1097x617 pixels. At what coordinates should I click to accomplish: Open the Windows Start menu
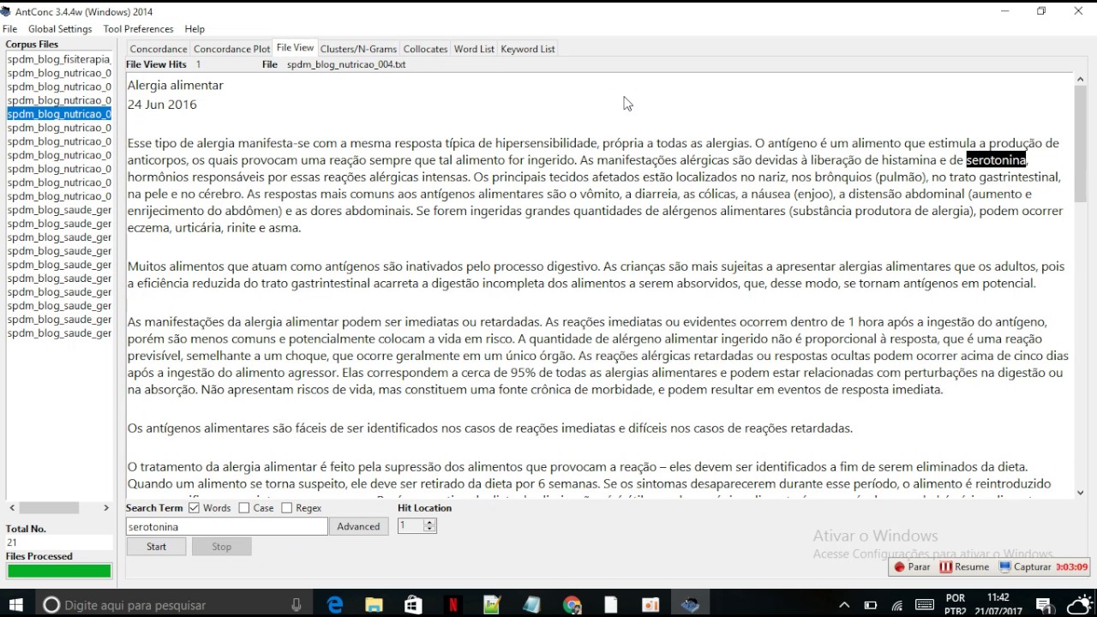15,605
